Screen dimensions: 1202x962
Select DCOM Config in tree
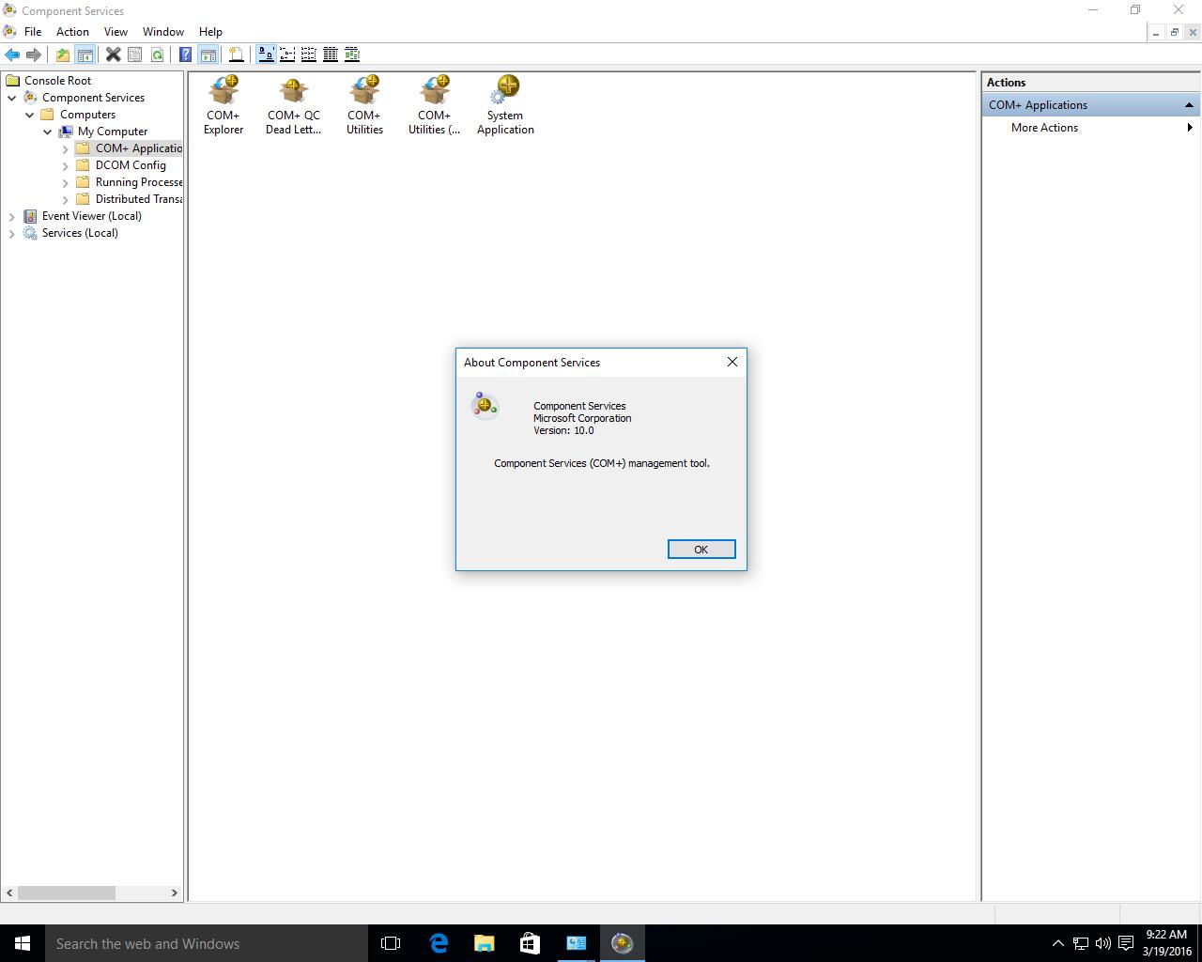tap(131, 165)
